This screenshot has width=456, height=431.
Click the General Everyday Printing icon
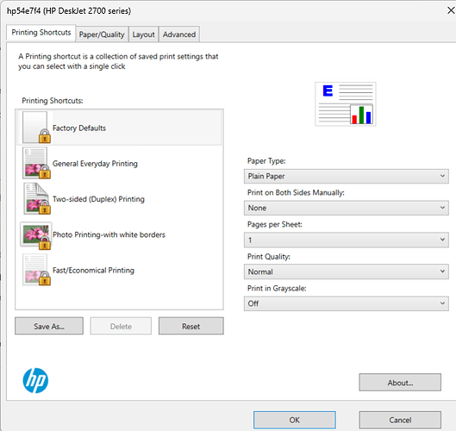tap(36, 163)
